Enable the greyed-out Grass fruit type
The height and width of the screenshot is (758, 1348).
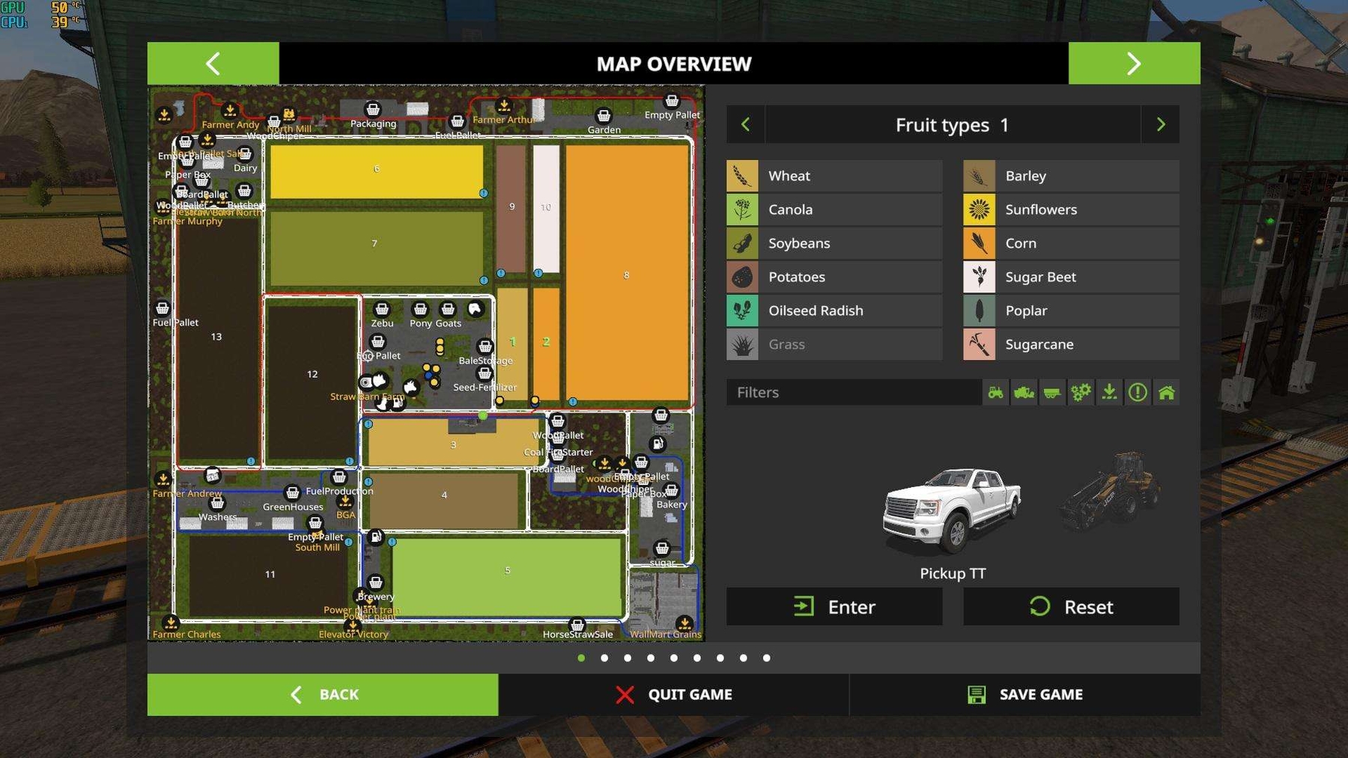click(x=834, y=344)
